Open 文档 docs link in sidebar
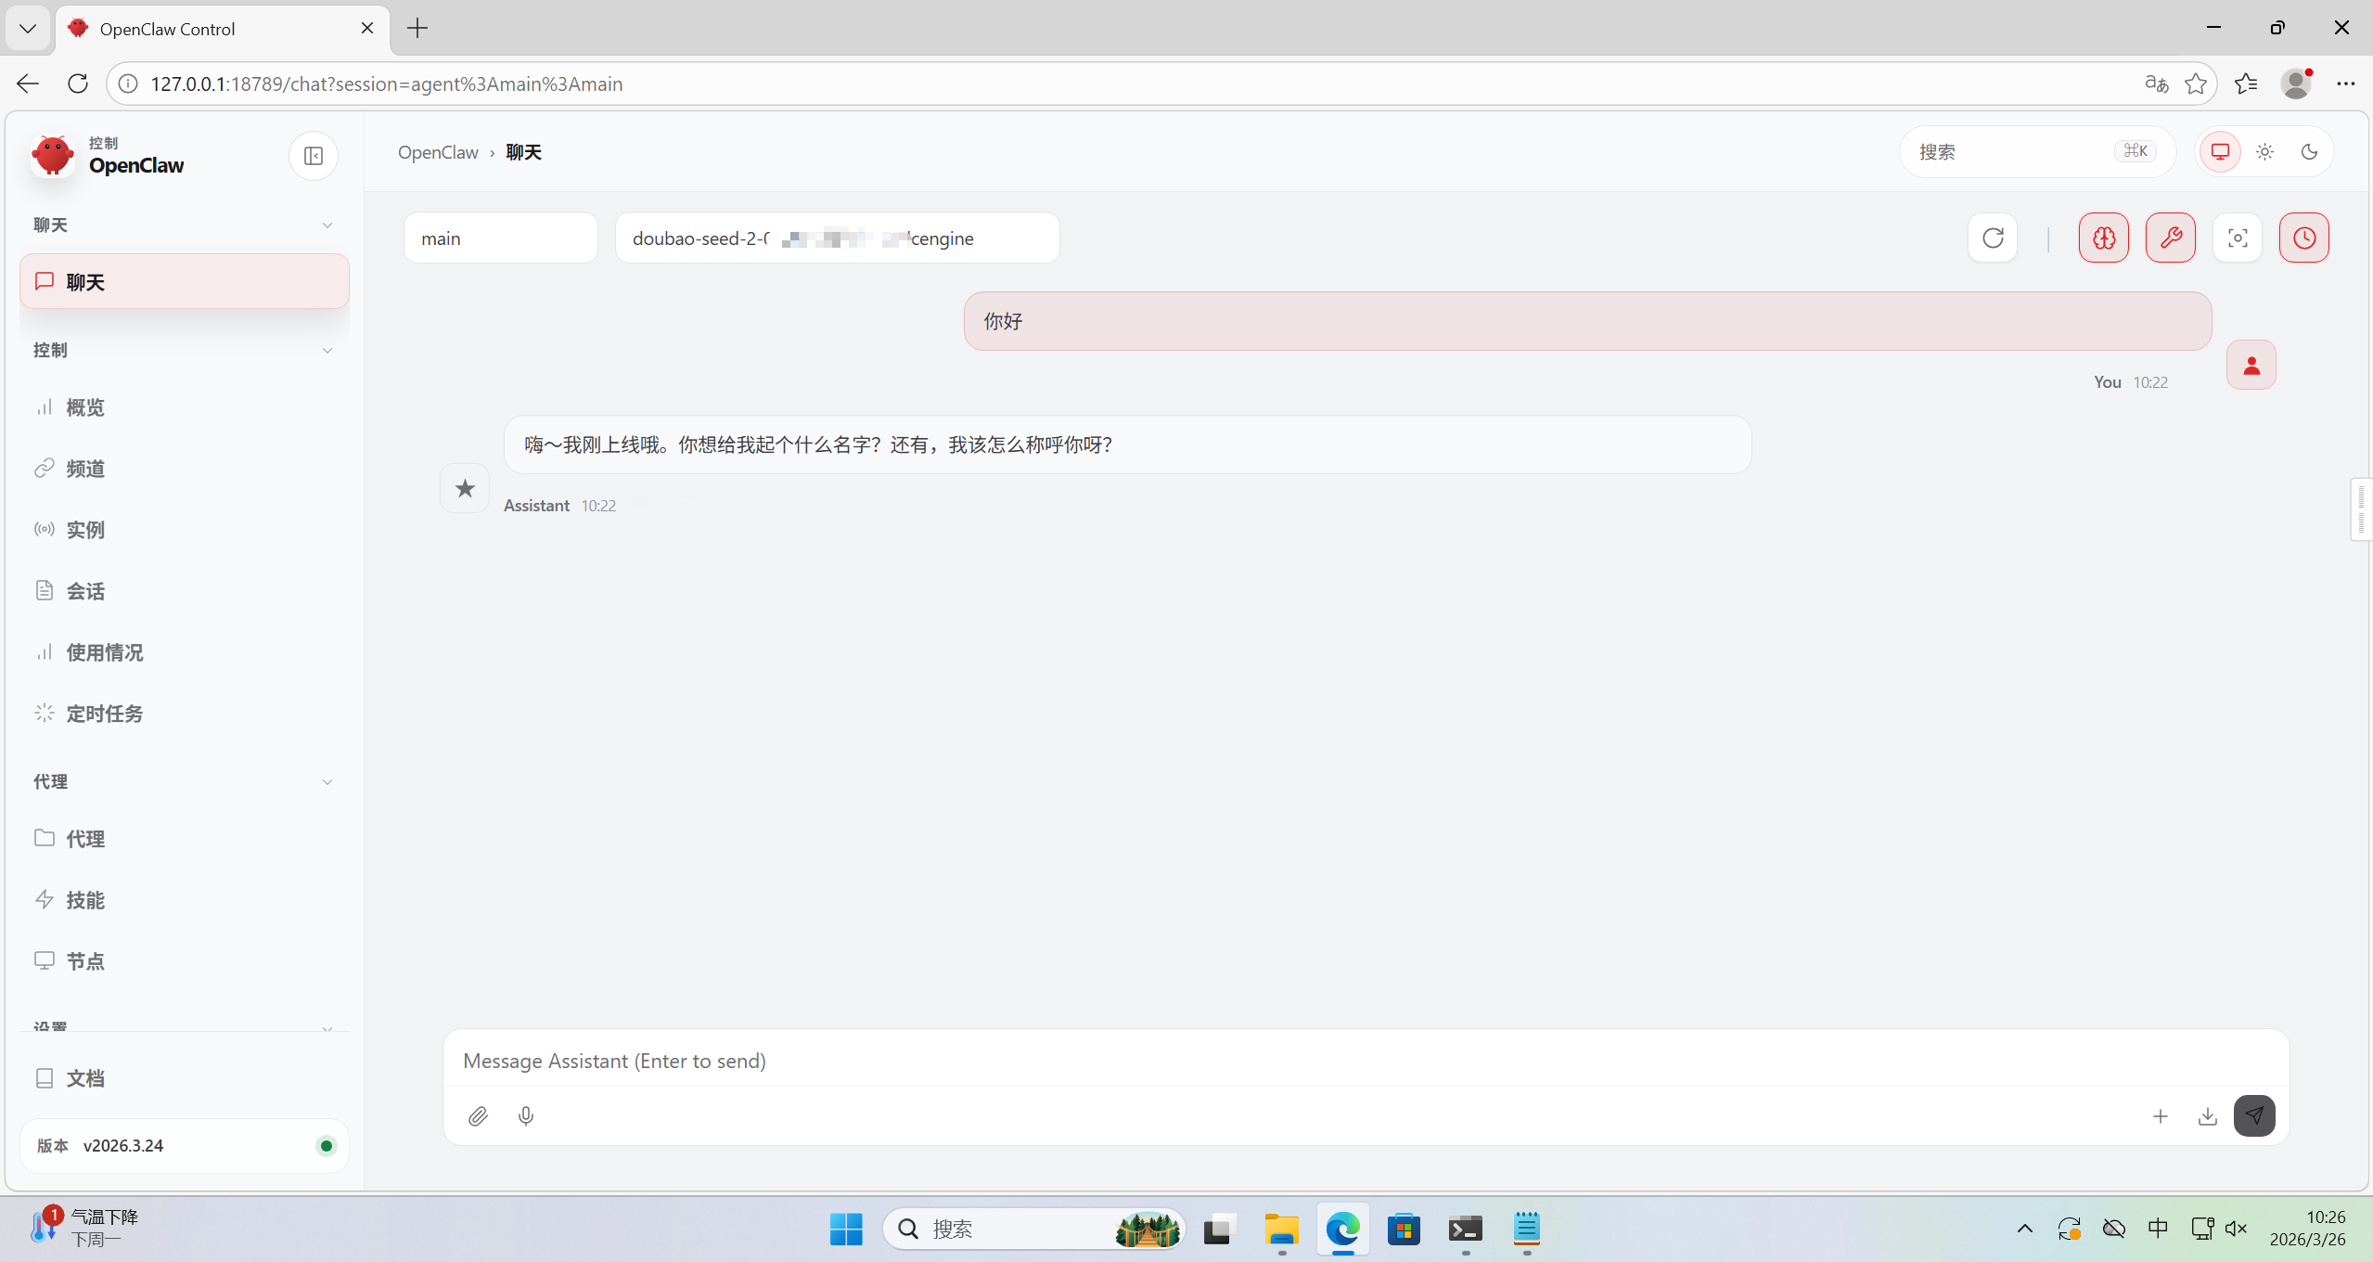 185,1078
